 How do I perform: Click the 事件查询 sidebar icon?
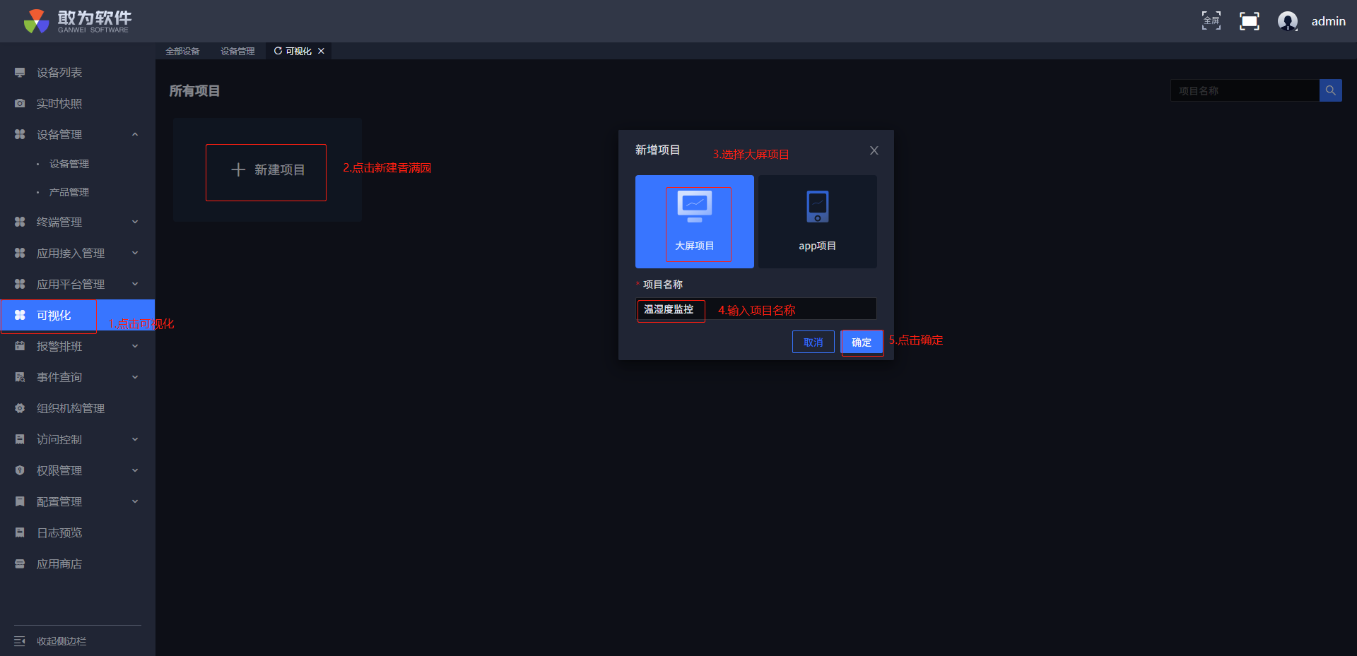pos(20,378)
